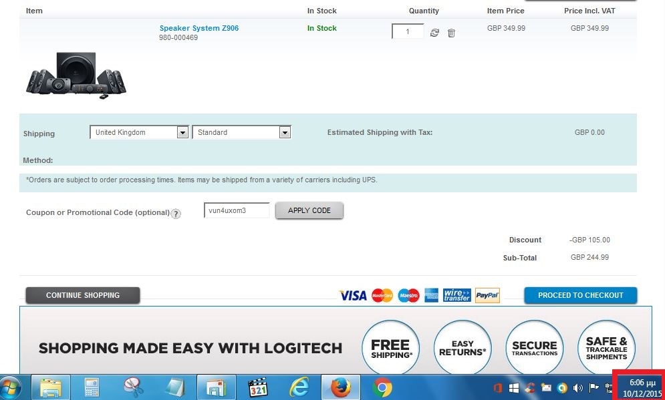This screenshot has height=400, width=665.
Task: Click the EASY RETURNS badge
Action: [x=462, y=349]
